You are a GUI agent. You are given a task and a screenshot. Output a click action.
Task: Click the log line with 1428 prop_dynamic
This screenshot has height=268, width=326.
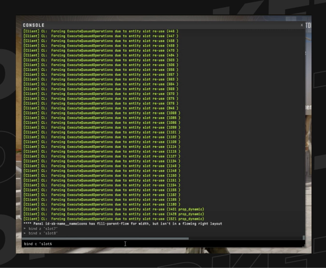pyautogui.click(x=113, y=214)
